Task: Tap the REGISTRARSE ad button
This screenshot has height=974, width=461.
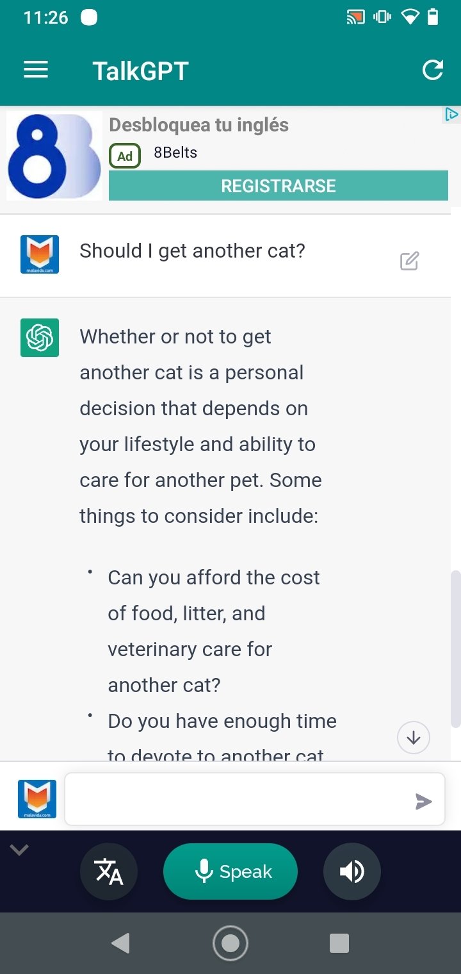Action: click(278, 186)
